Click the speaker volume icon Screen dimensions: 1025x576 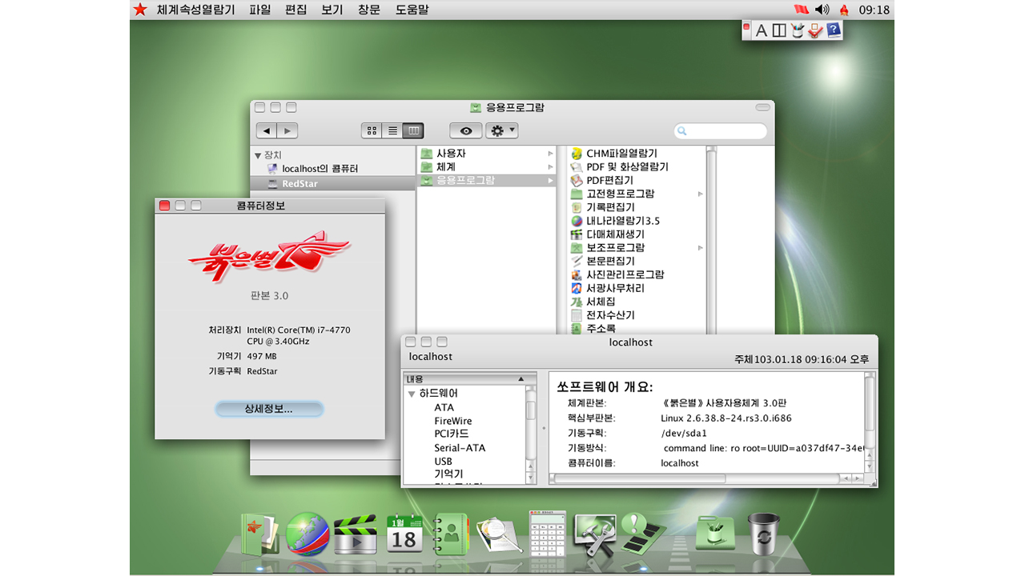click(x=822, y=10)
